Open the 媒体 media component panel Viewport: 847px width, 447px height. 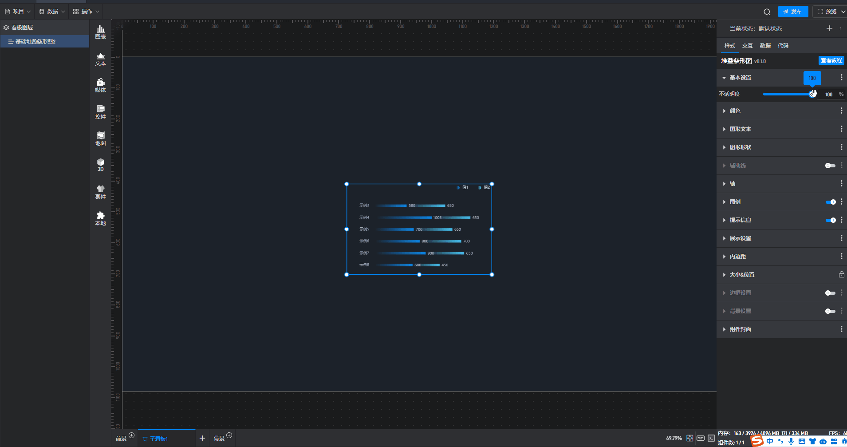click(101, 85)
